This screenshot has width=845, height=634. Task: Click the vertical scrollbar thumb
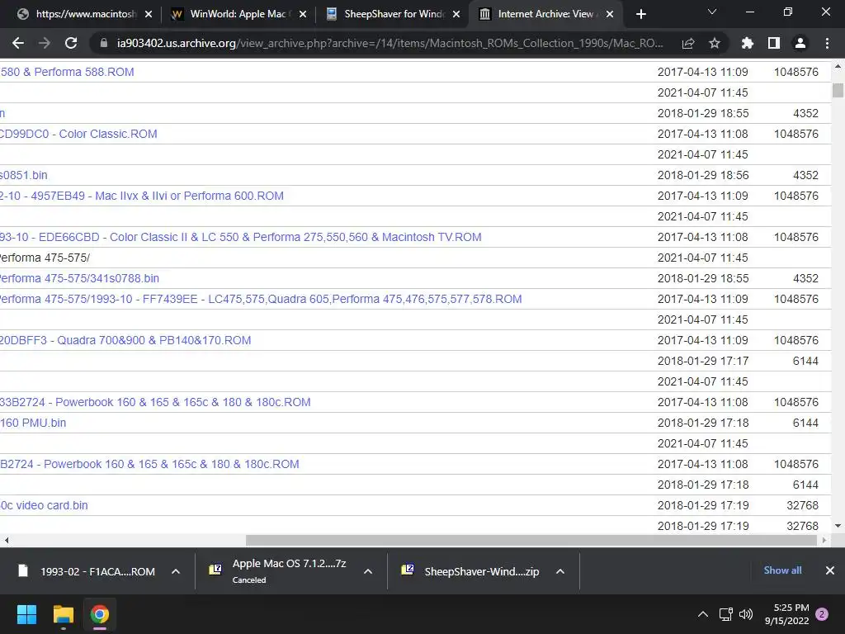(838, 90)
